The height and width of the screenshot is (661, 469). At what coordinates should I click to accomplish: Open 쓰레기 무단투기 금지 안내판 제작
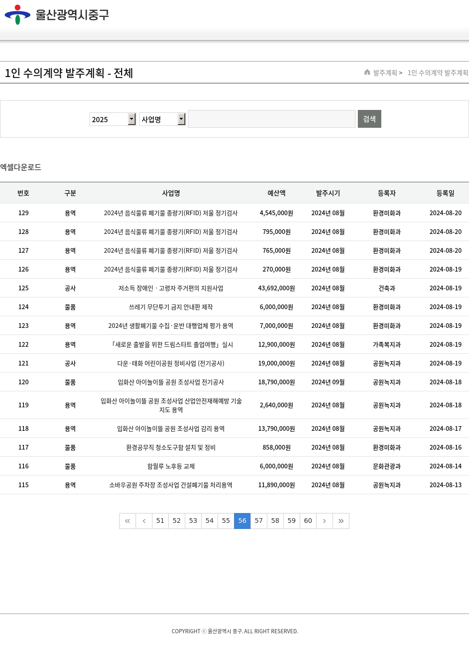171,307
